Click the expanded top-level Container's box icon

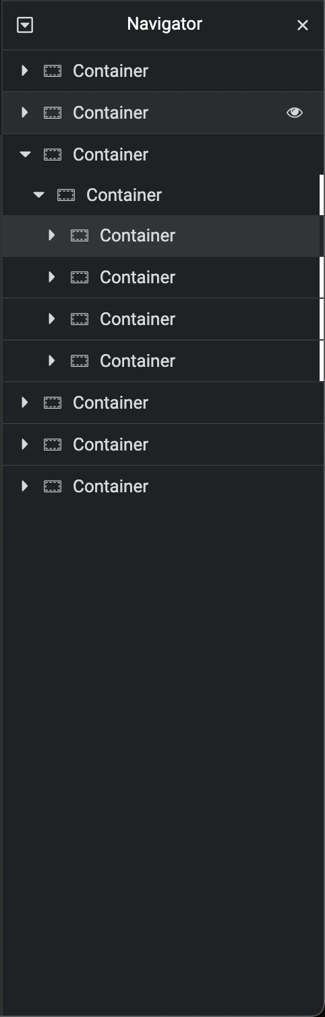coord(53,154)
